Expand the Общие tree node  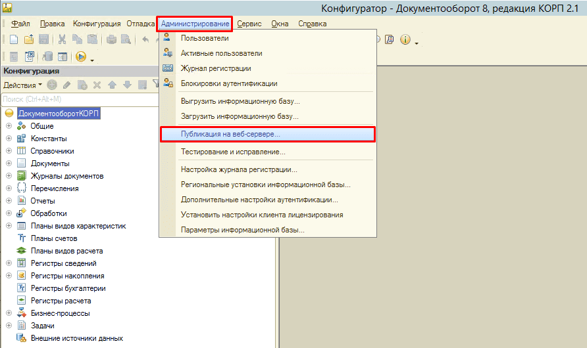(9, 126)
